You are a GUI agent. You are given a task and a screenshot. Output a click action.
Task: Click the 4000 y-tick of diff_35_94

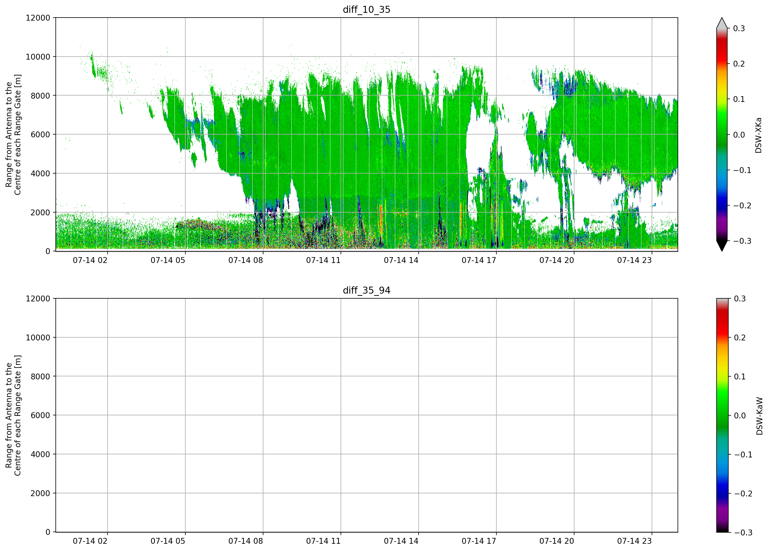click(x=40, y=454)
